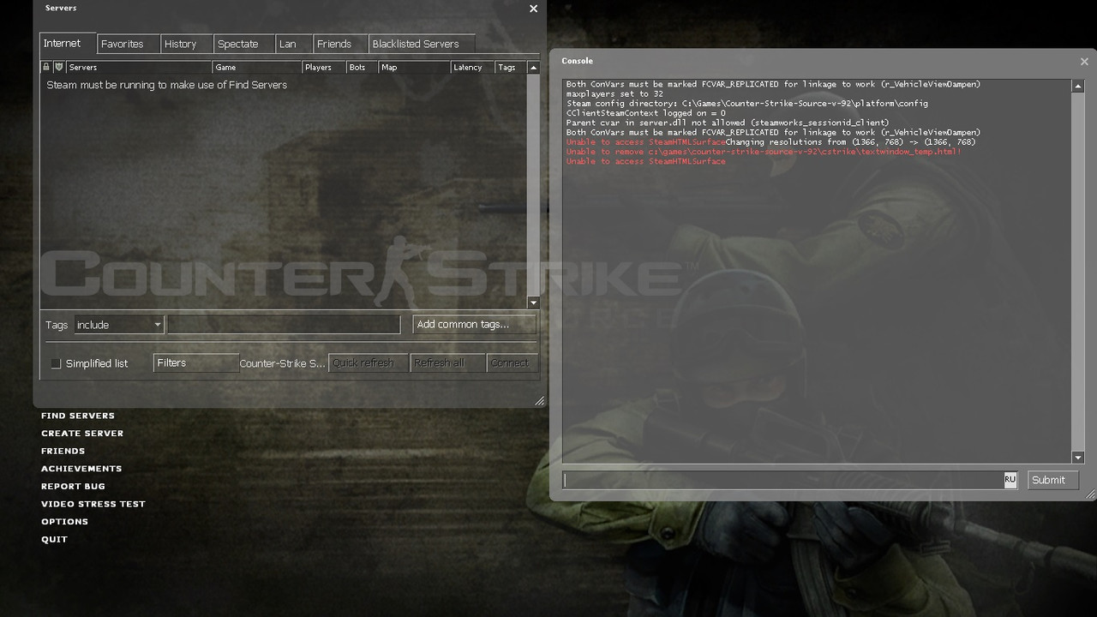This screenshot has width=1097, height=617.
Task: Click the Servers window title text
Action: [61, 8]
